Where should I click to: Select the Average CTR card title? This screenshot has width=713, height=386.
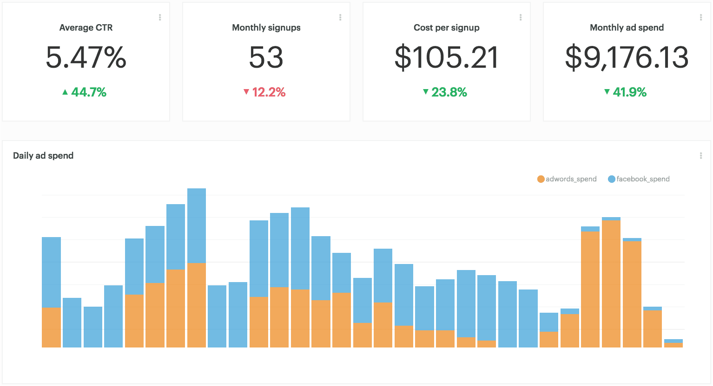[x=86, y=28]
